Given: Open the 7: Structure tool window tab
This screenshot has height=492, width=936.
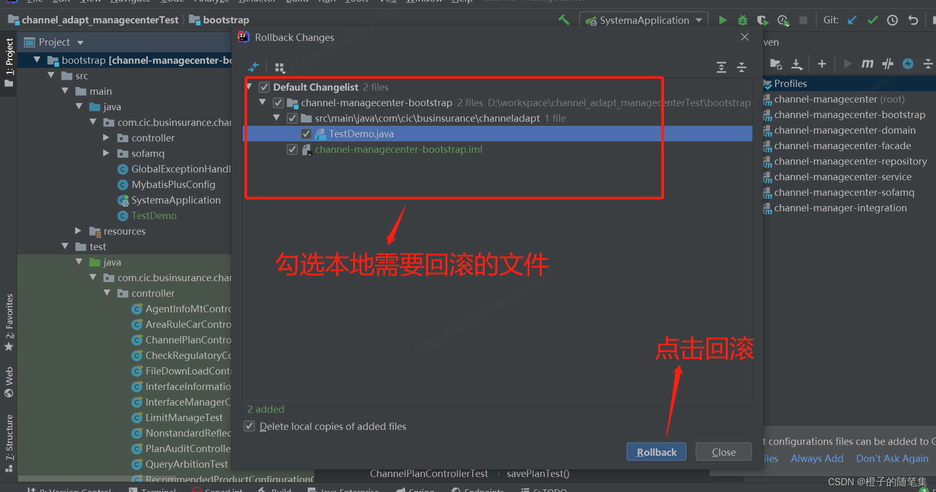Looking at the screenshot, I should [9, 443].
